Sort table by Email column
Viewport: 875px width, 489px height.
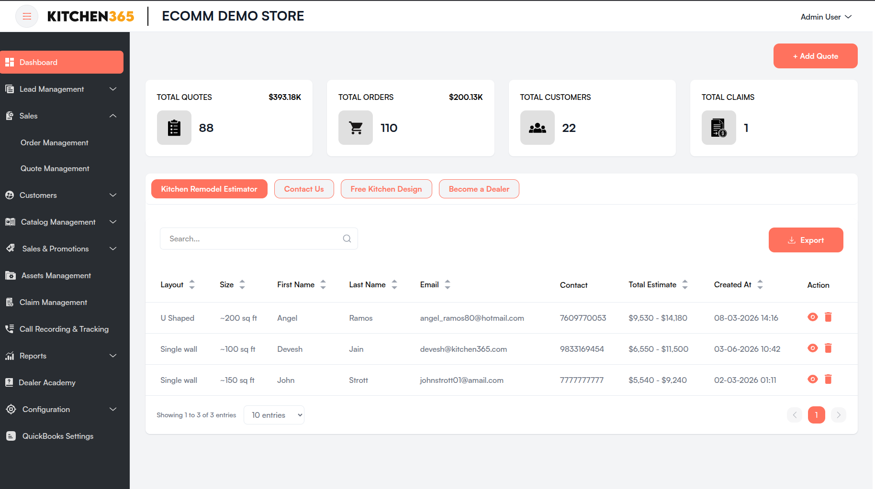448,284
